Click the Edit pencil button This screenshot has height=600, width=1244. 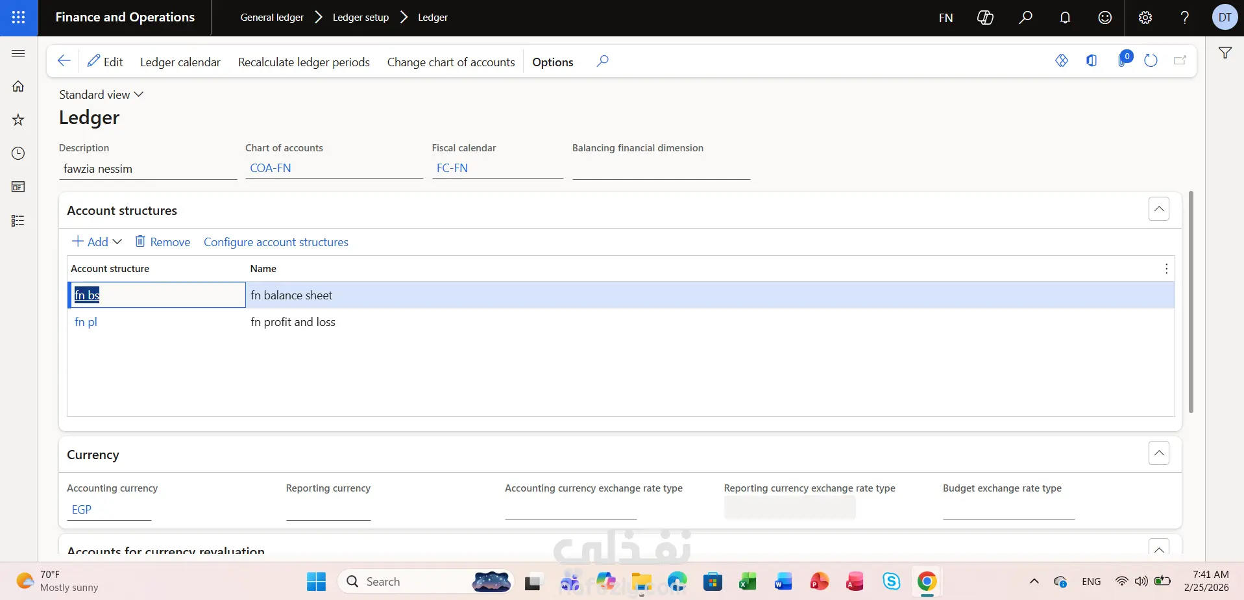click(105, 62)
